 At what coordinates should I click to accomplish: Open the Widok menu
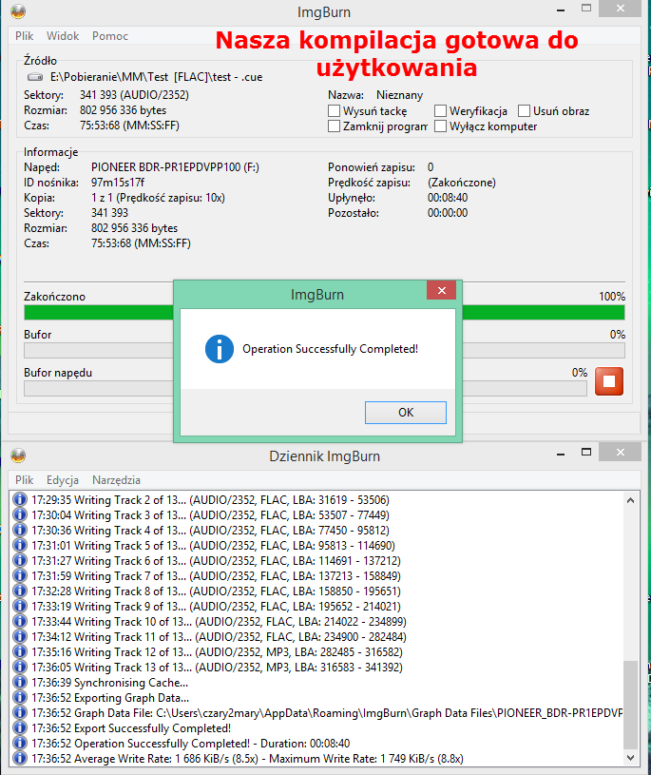[63, 36]
